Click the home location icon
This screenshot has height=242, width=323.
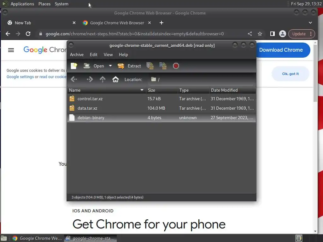115,79
